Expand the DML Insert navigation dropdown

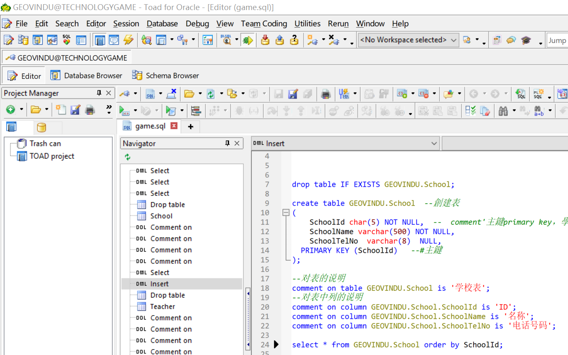coord(434,143)
